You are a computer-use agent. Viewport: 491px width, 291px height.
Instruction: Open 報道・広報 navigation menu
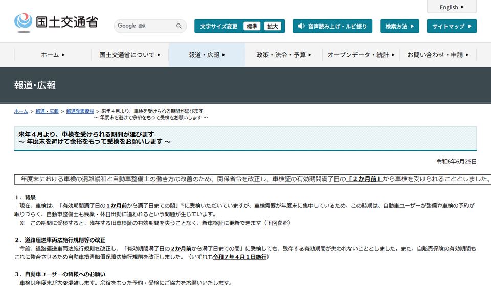(207, 55)
